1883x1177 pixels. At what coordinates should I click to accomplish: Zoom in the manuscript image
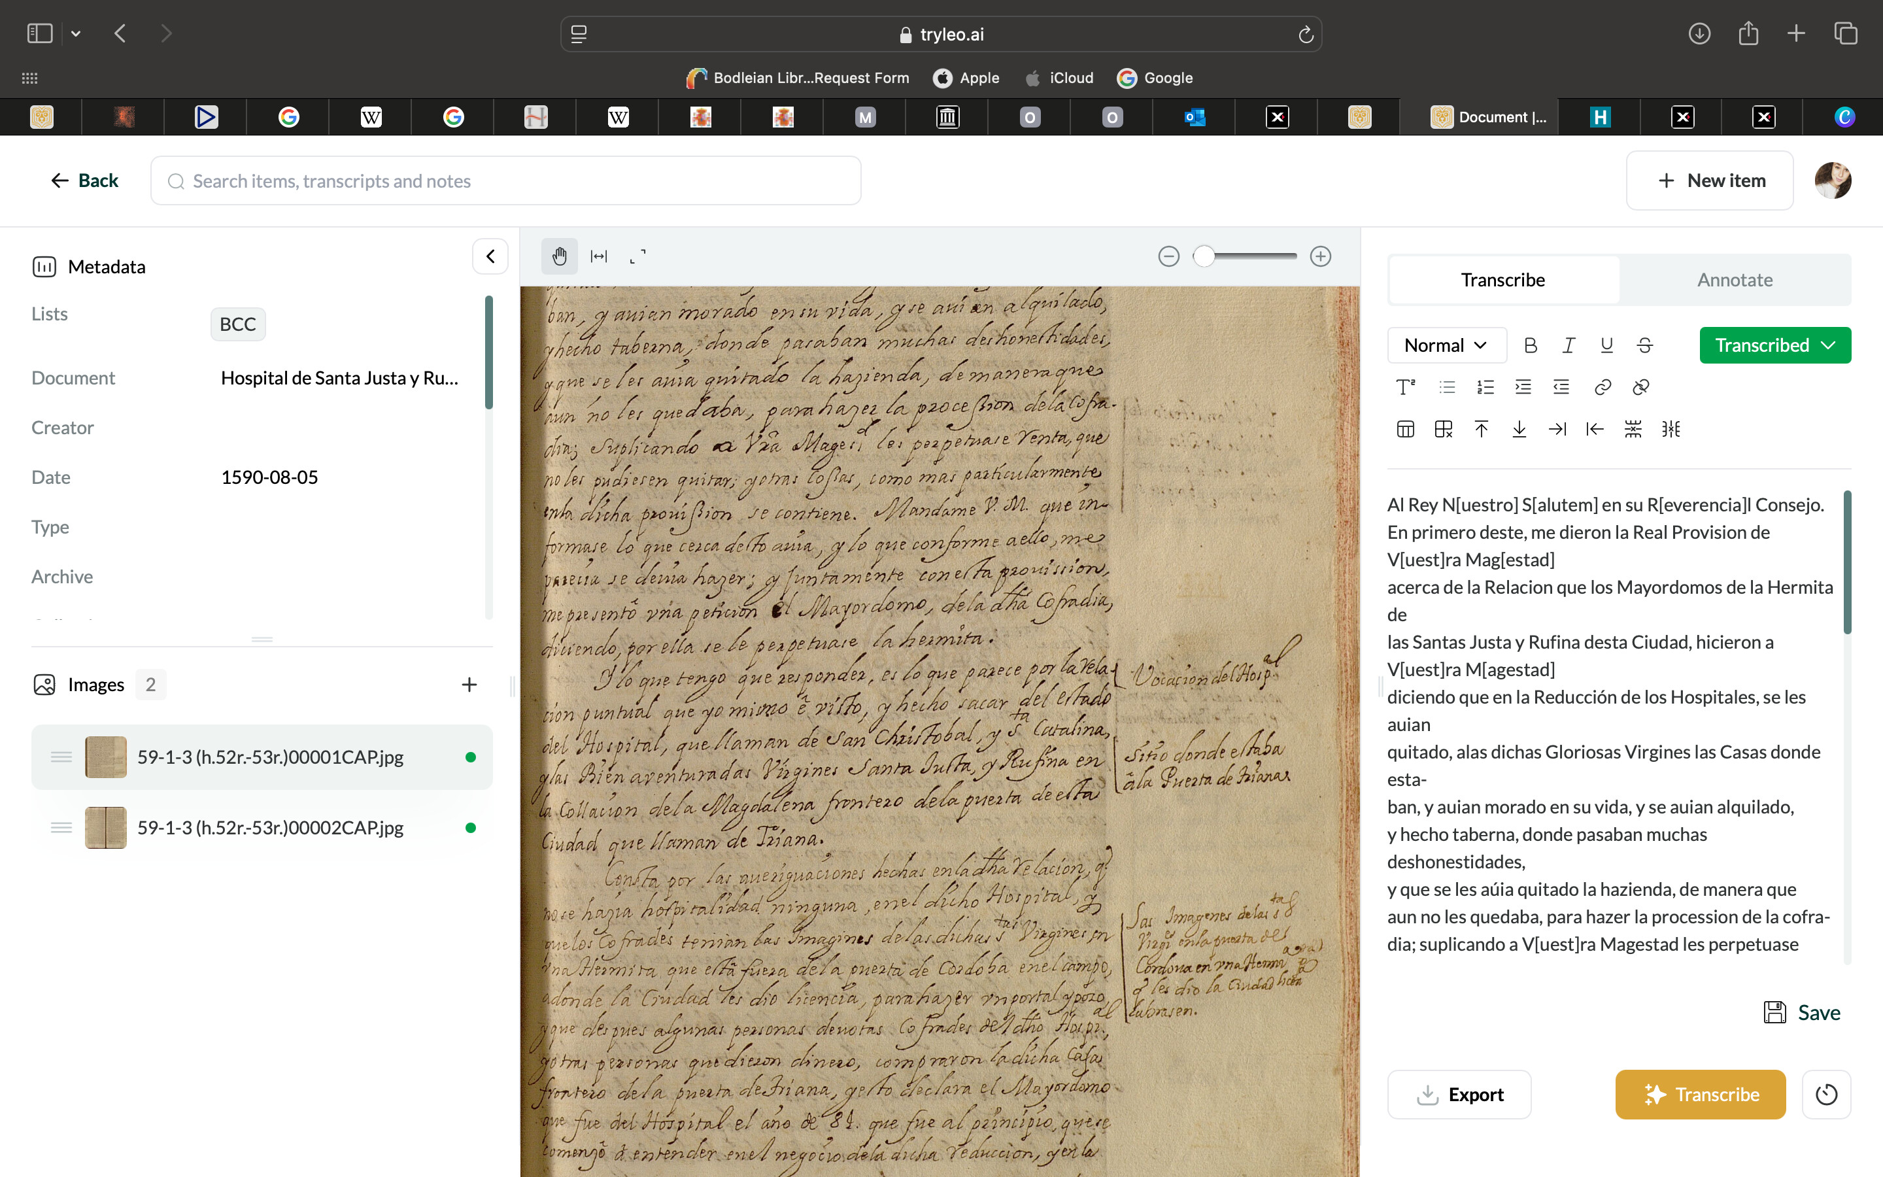[x=1321, y=256]
